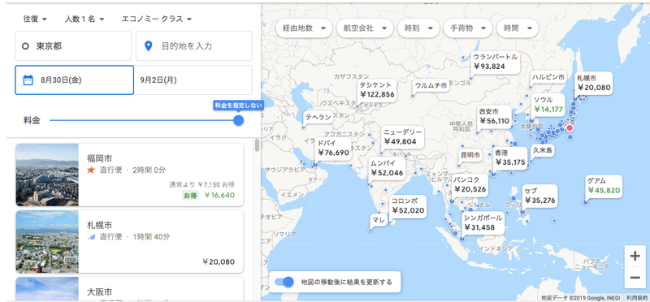The image size is (650, 302).
Task: Open the 手荷物 filter dropdown
Action: coord(468,28)
